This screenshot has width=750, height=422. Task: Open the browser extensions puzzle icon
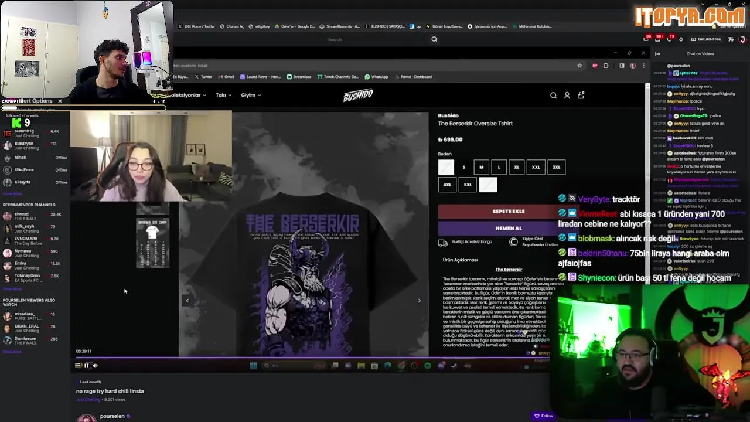(x=606, y=66)
